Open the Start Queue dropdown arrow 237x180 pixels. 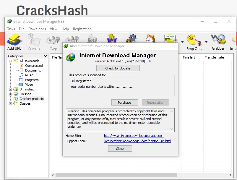[x=182, y=42]
